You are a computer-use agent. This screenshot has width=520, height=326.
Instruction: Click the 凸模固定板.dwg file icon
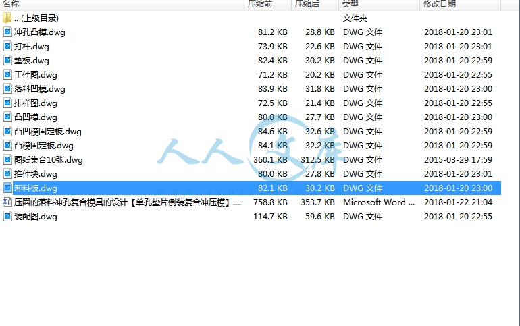pos(7,145)
